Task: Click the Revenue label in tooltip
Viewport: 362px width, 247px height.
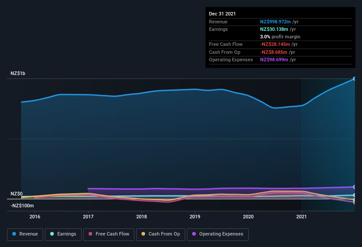Action: [218, 22]
